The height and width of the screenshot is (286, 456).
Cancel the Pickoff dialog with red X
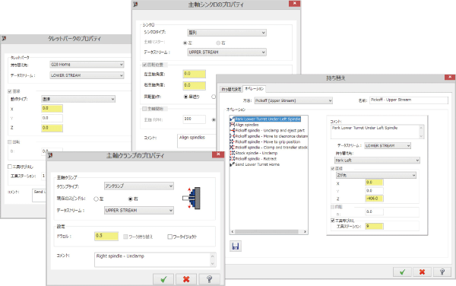[x=422, y=272]
